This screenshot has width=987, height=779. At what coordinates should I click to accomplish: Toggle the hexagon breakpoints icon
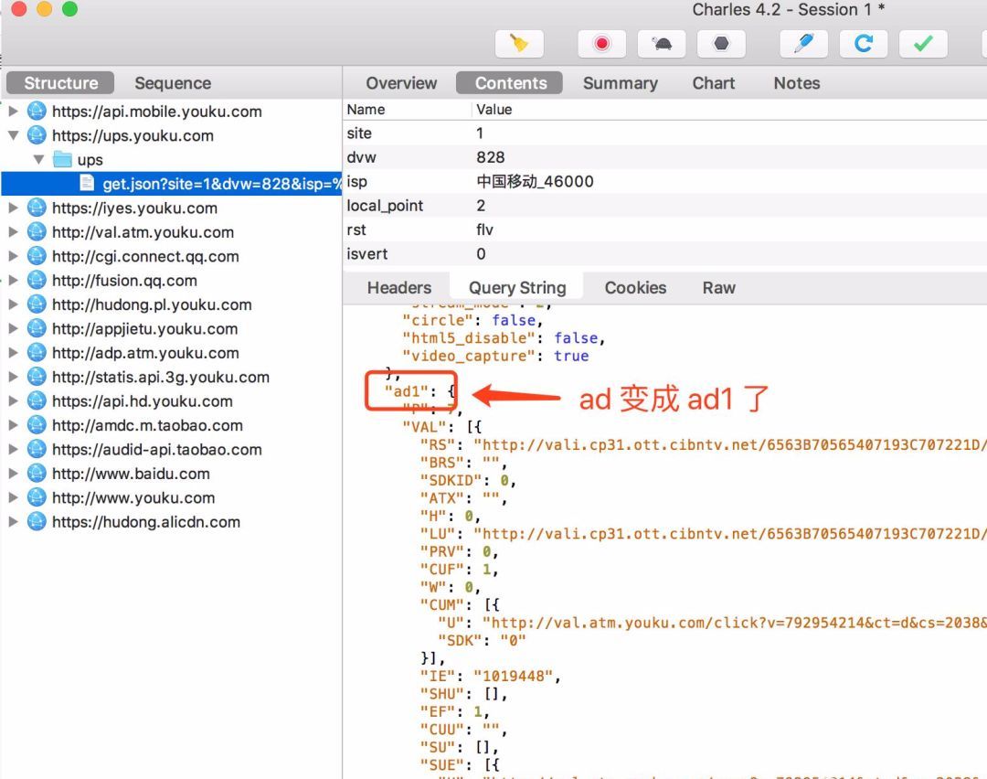point(721,43)
